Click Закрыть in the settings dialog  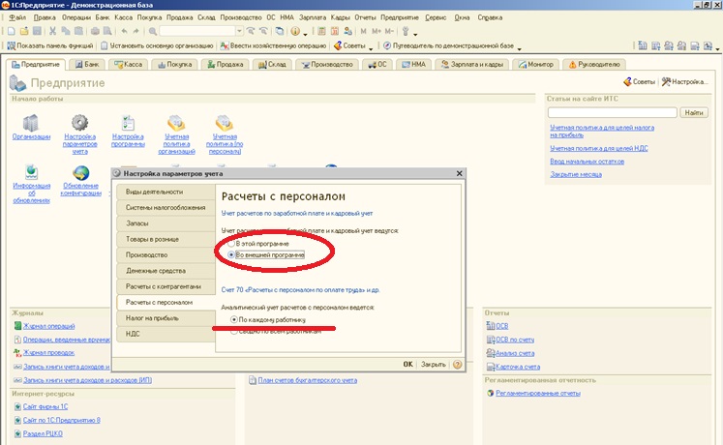(x=433, y=365)
